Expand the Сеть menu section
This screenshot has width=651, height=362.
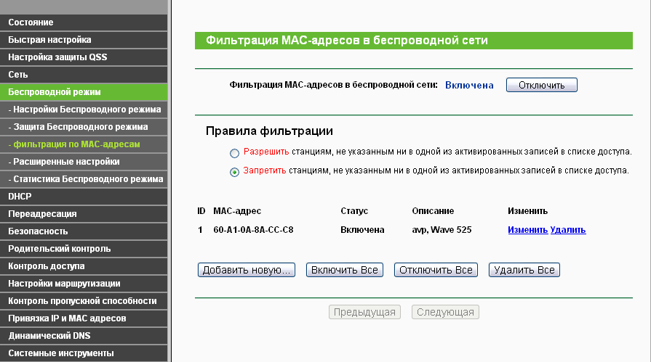tap(84, 75)
